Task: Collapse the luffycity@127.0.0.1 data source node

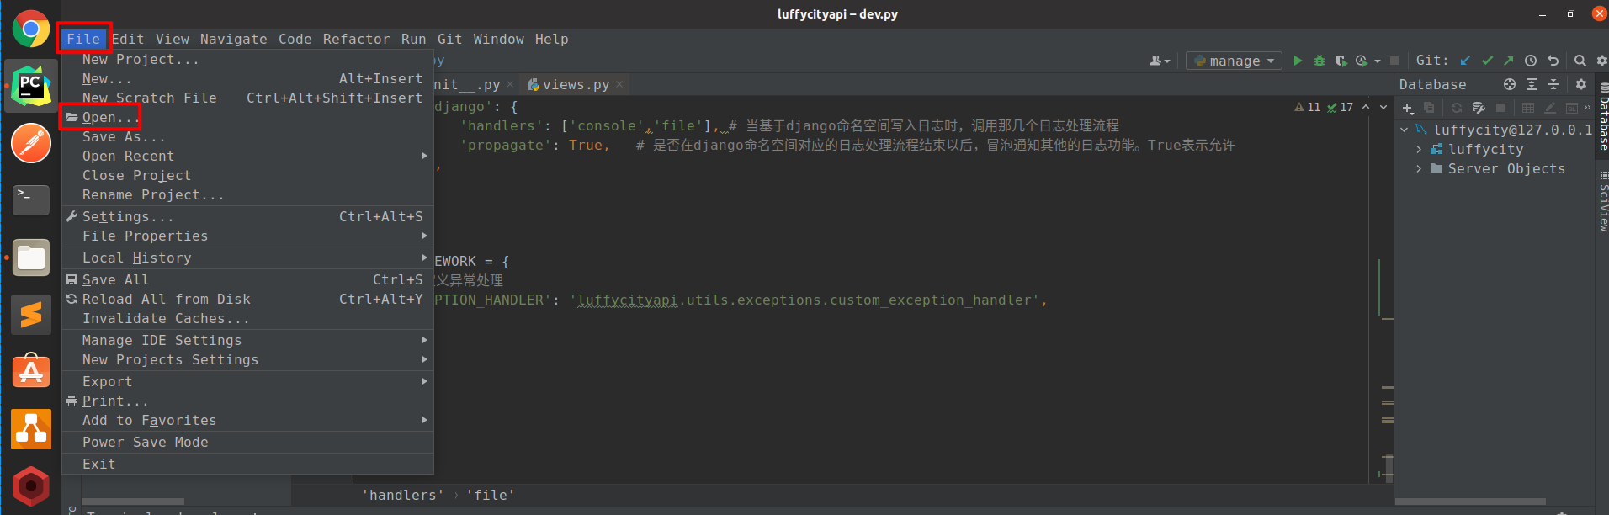Action: [x=1405, y=130]
